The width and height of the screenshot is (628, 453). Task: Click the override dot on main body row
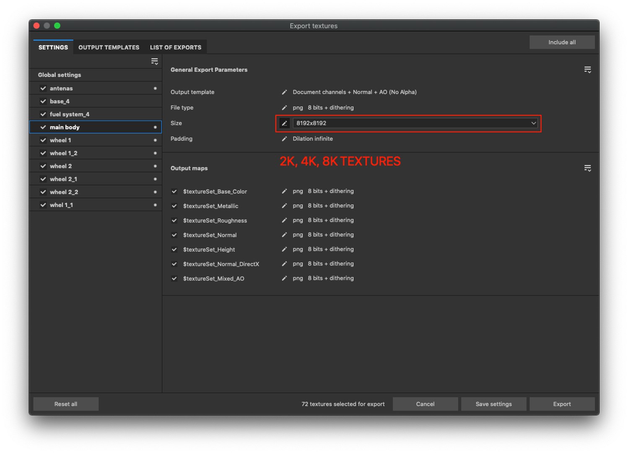(x=155, y=127)
